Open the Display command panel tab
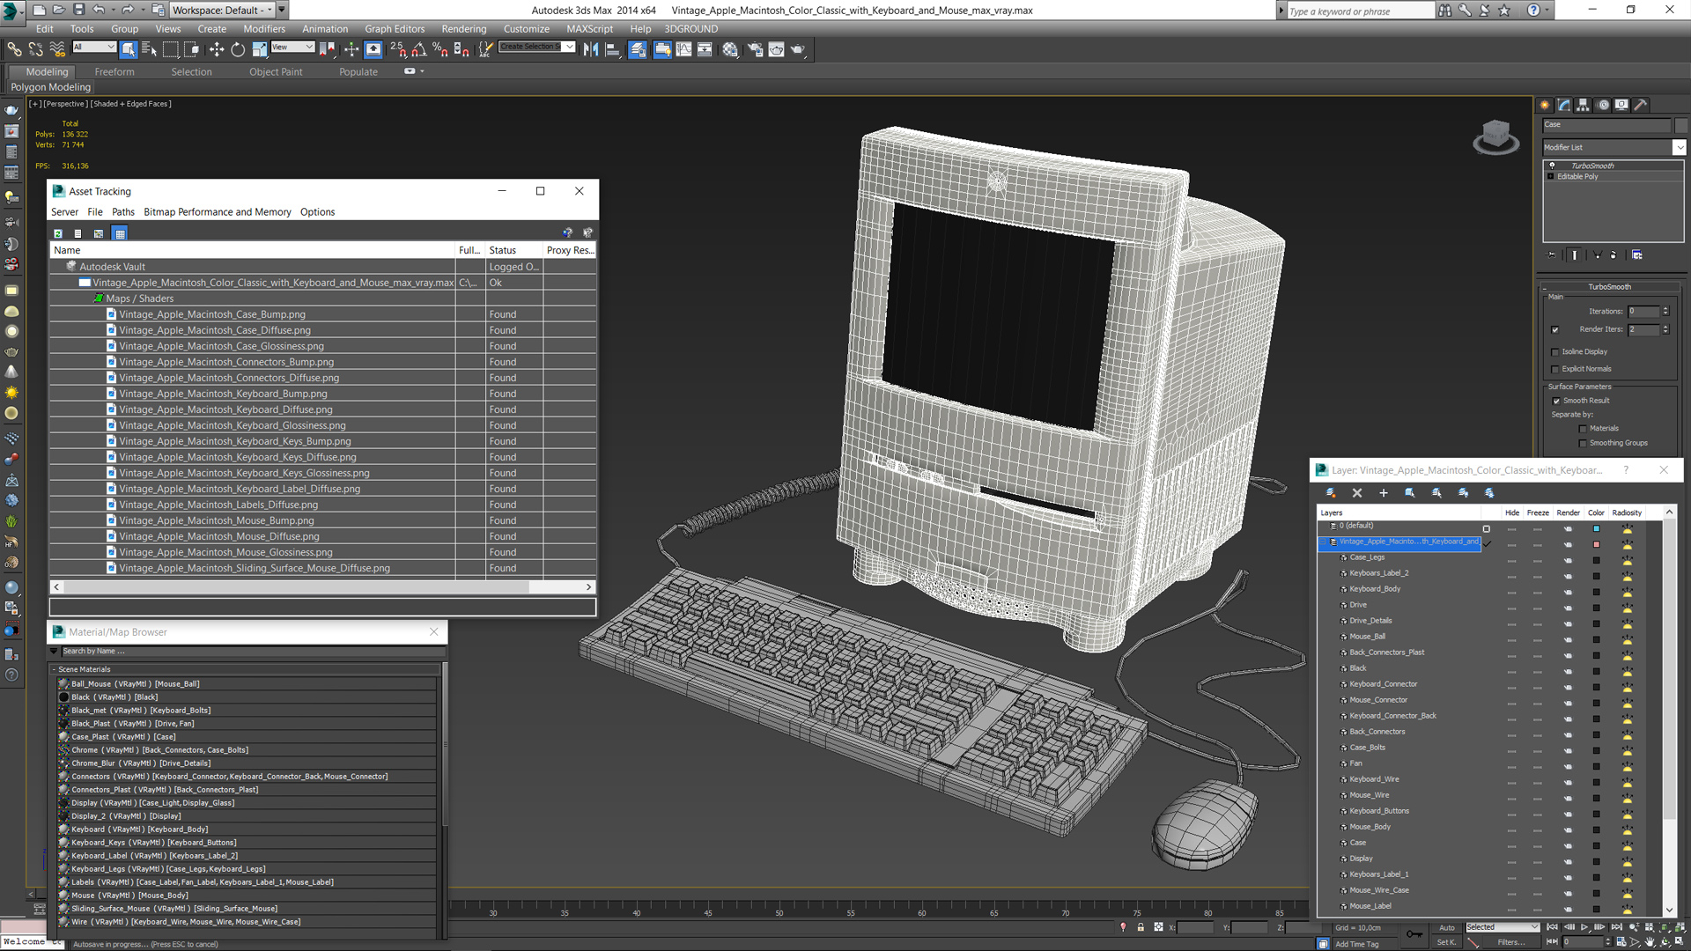This screenshot has width=1691, height=951. [x=1621, y=105]
